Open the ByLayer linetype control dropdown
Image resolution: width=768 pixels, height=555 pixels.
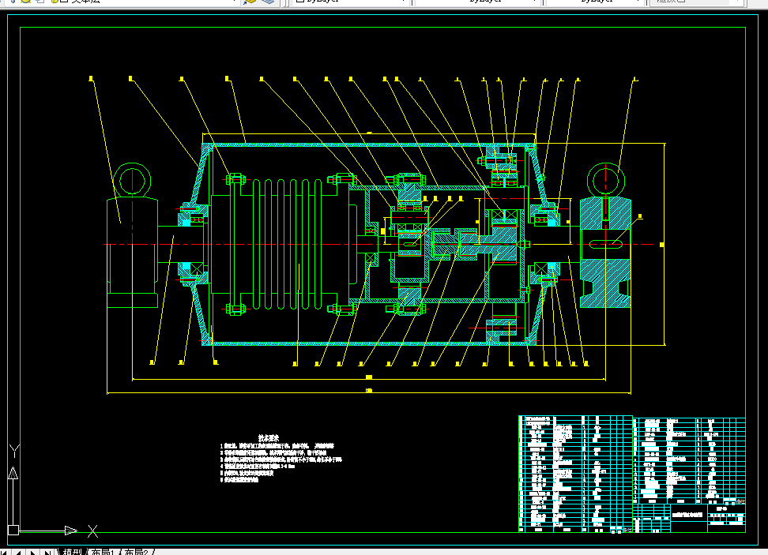pos(477,2)
